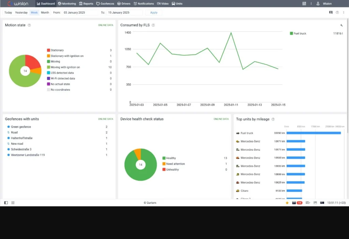Click the Apply button
This screenshot has width=349, height=239.
154,13
